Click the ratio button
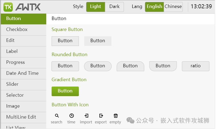Image resolution: width=216 pixels, height=129 pixels. pos(196,66)
